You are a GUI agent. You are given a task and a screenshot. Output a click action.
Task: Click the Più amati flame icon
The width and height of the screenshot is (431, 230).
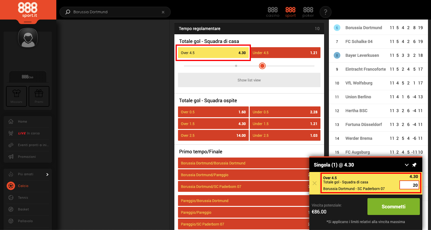coord(11,174)
